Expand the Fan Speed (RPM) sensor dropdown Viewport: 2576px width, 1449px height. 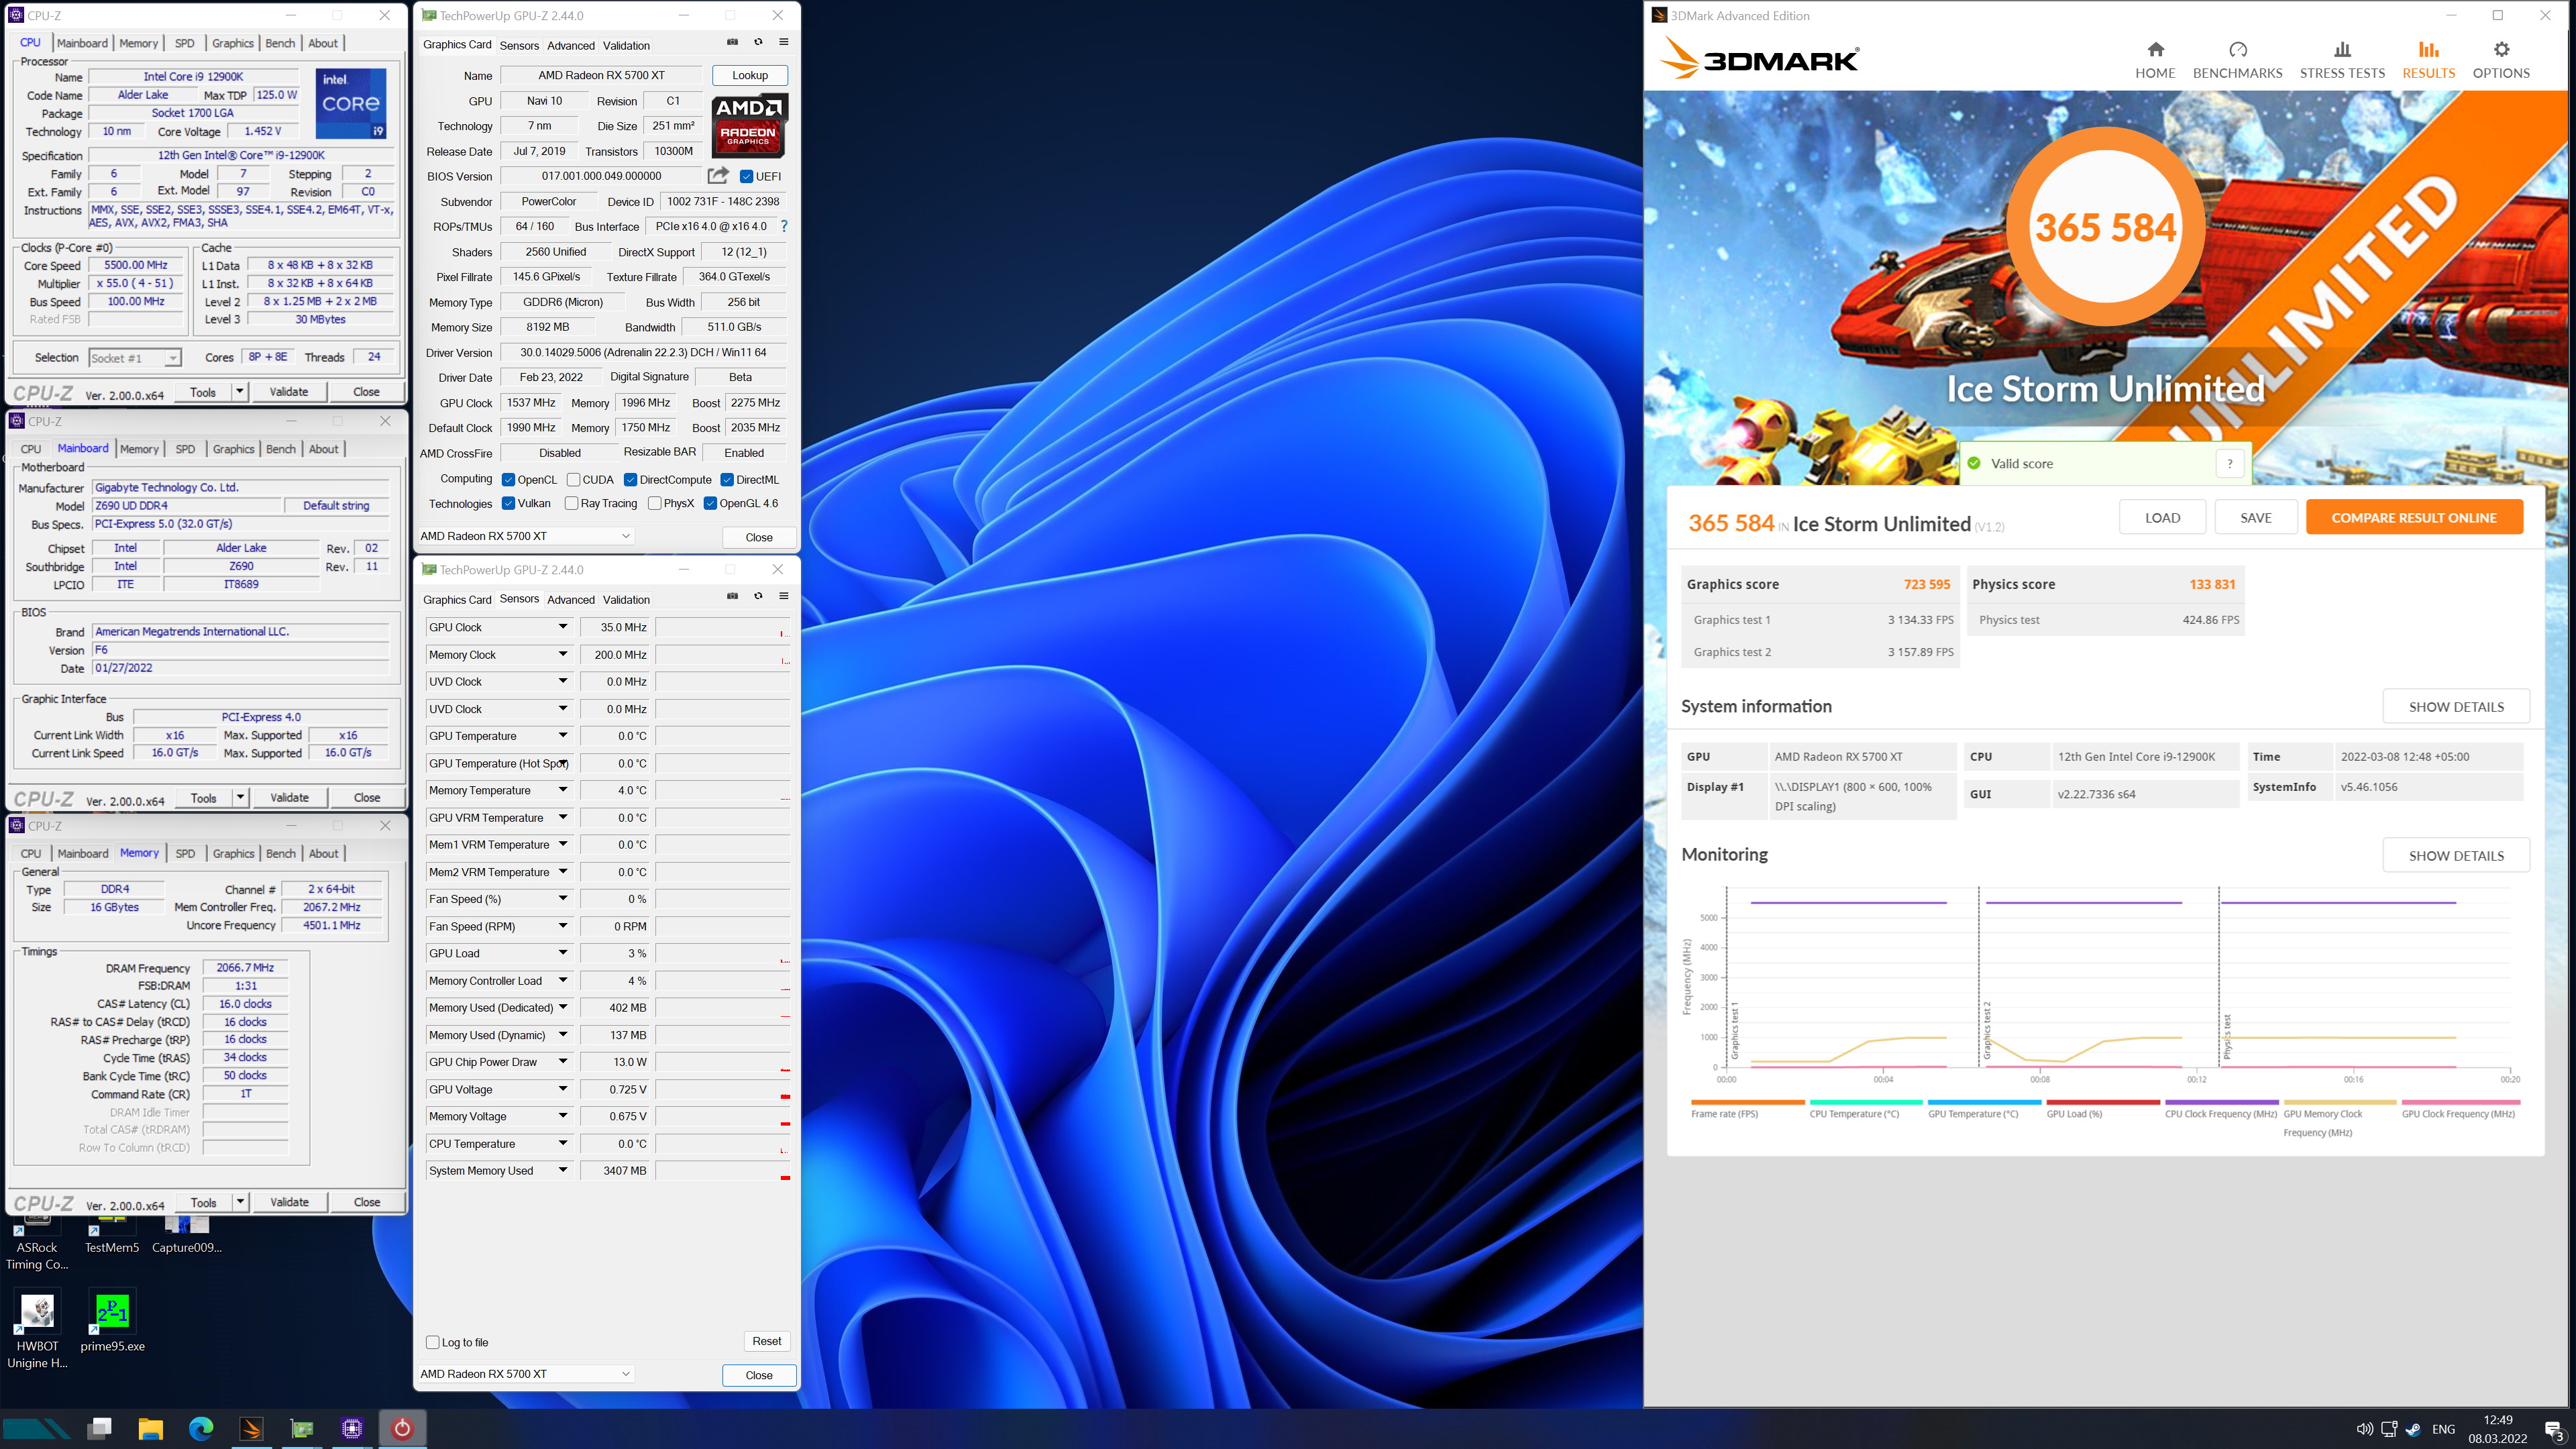563,926
